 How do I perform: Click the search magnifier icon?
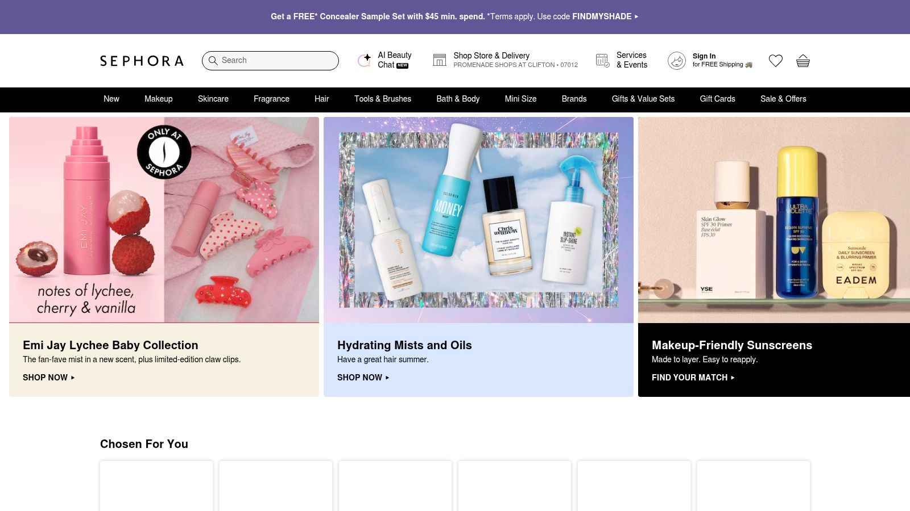[213, 60]
